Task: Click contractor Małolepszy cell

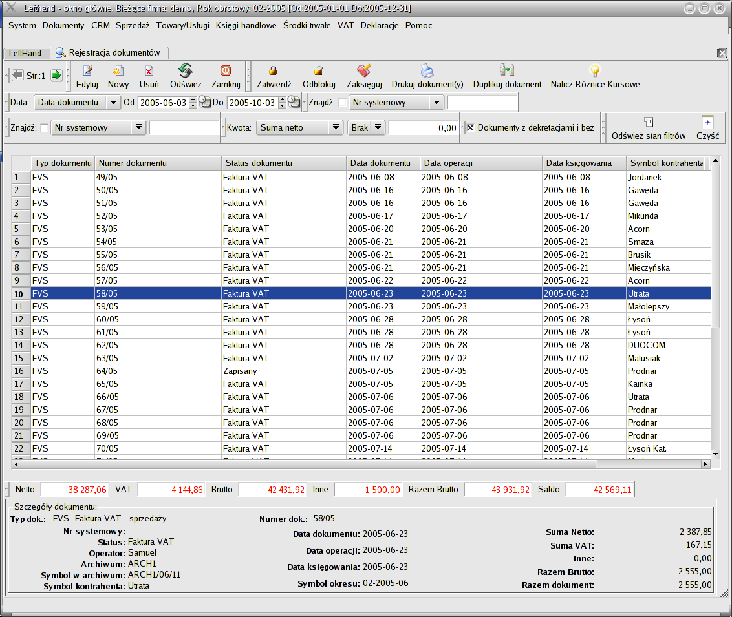Action: click(x=665, y=306)
